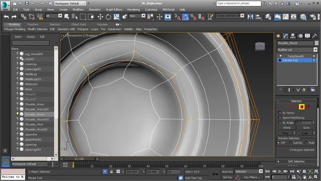Select the Off preview selection radio
Image resolution: width=321 pixels, height=181 pixels.
click(x=278, y=143)
